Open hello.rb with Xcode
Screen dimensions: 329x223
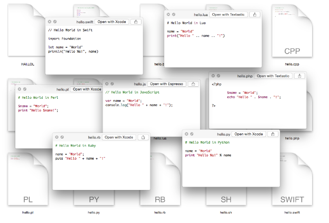(x=118, y=137)
